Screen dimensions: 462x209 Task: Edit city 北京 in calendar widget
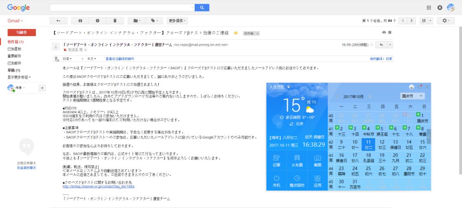291,124
